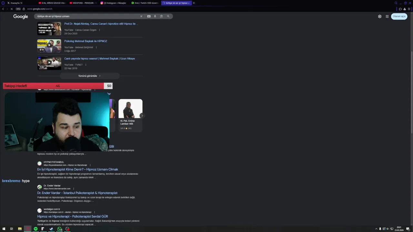Viewport: 413px width, 232px height.
Task: Open the on-screen keyboard input tool
Action: tap(149, 16)
